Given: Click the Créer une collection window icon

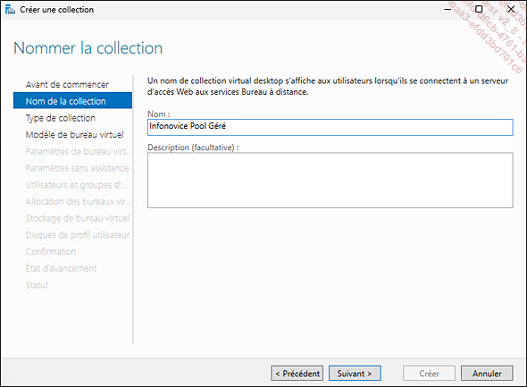Looking at the screenshot, I should [10, 10].
